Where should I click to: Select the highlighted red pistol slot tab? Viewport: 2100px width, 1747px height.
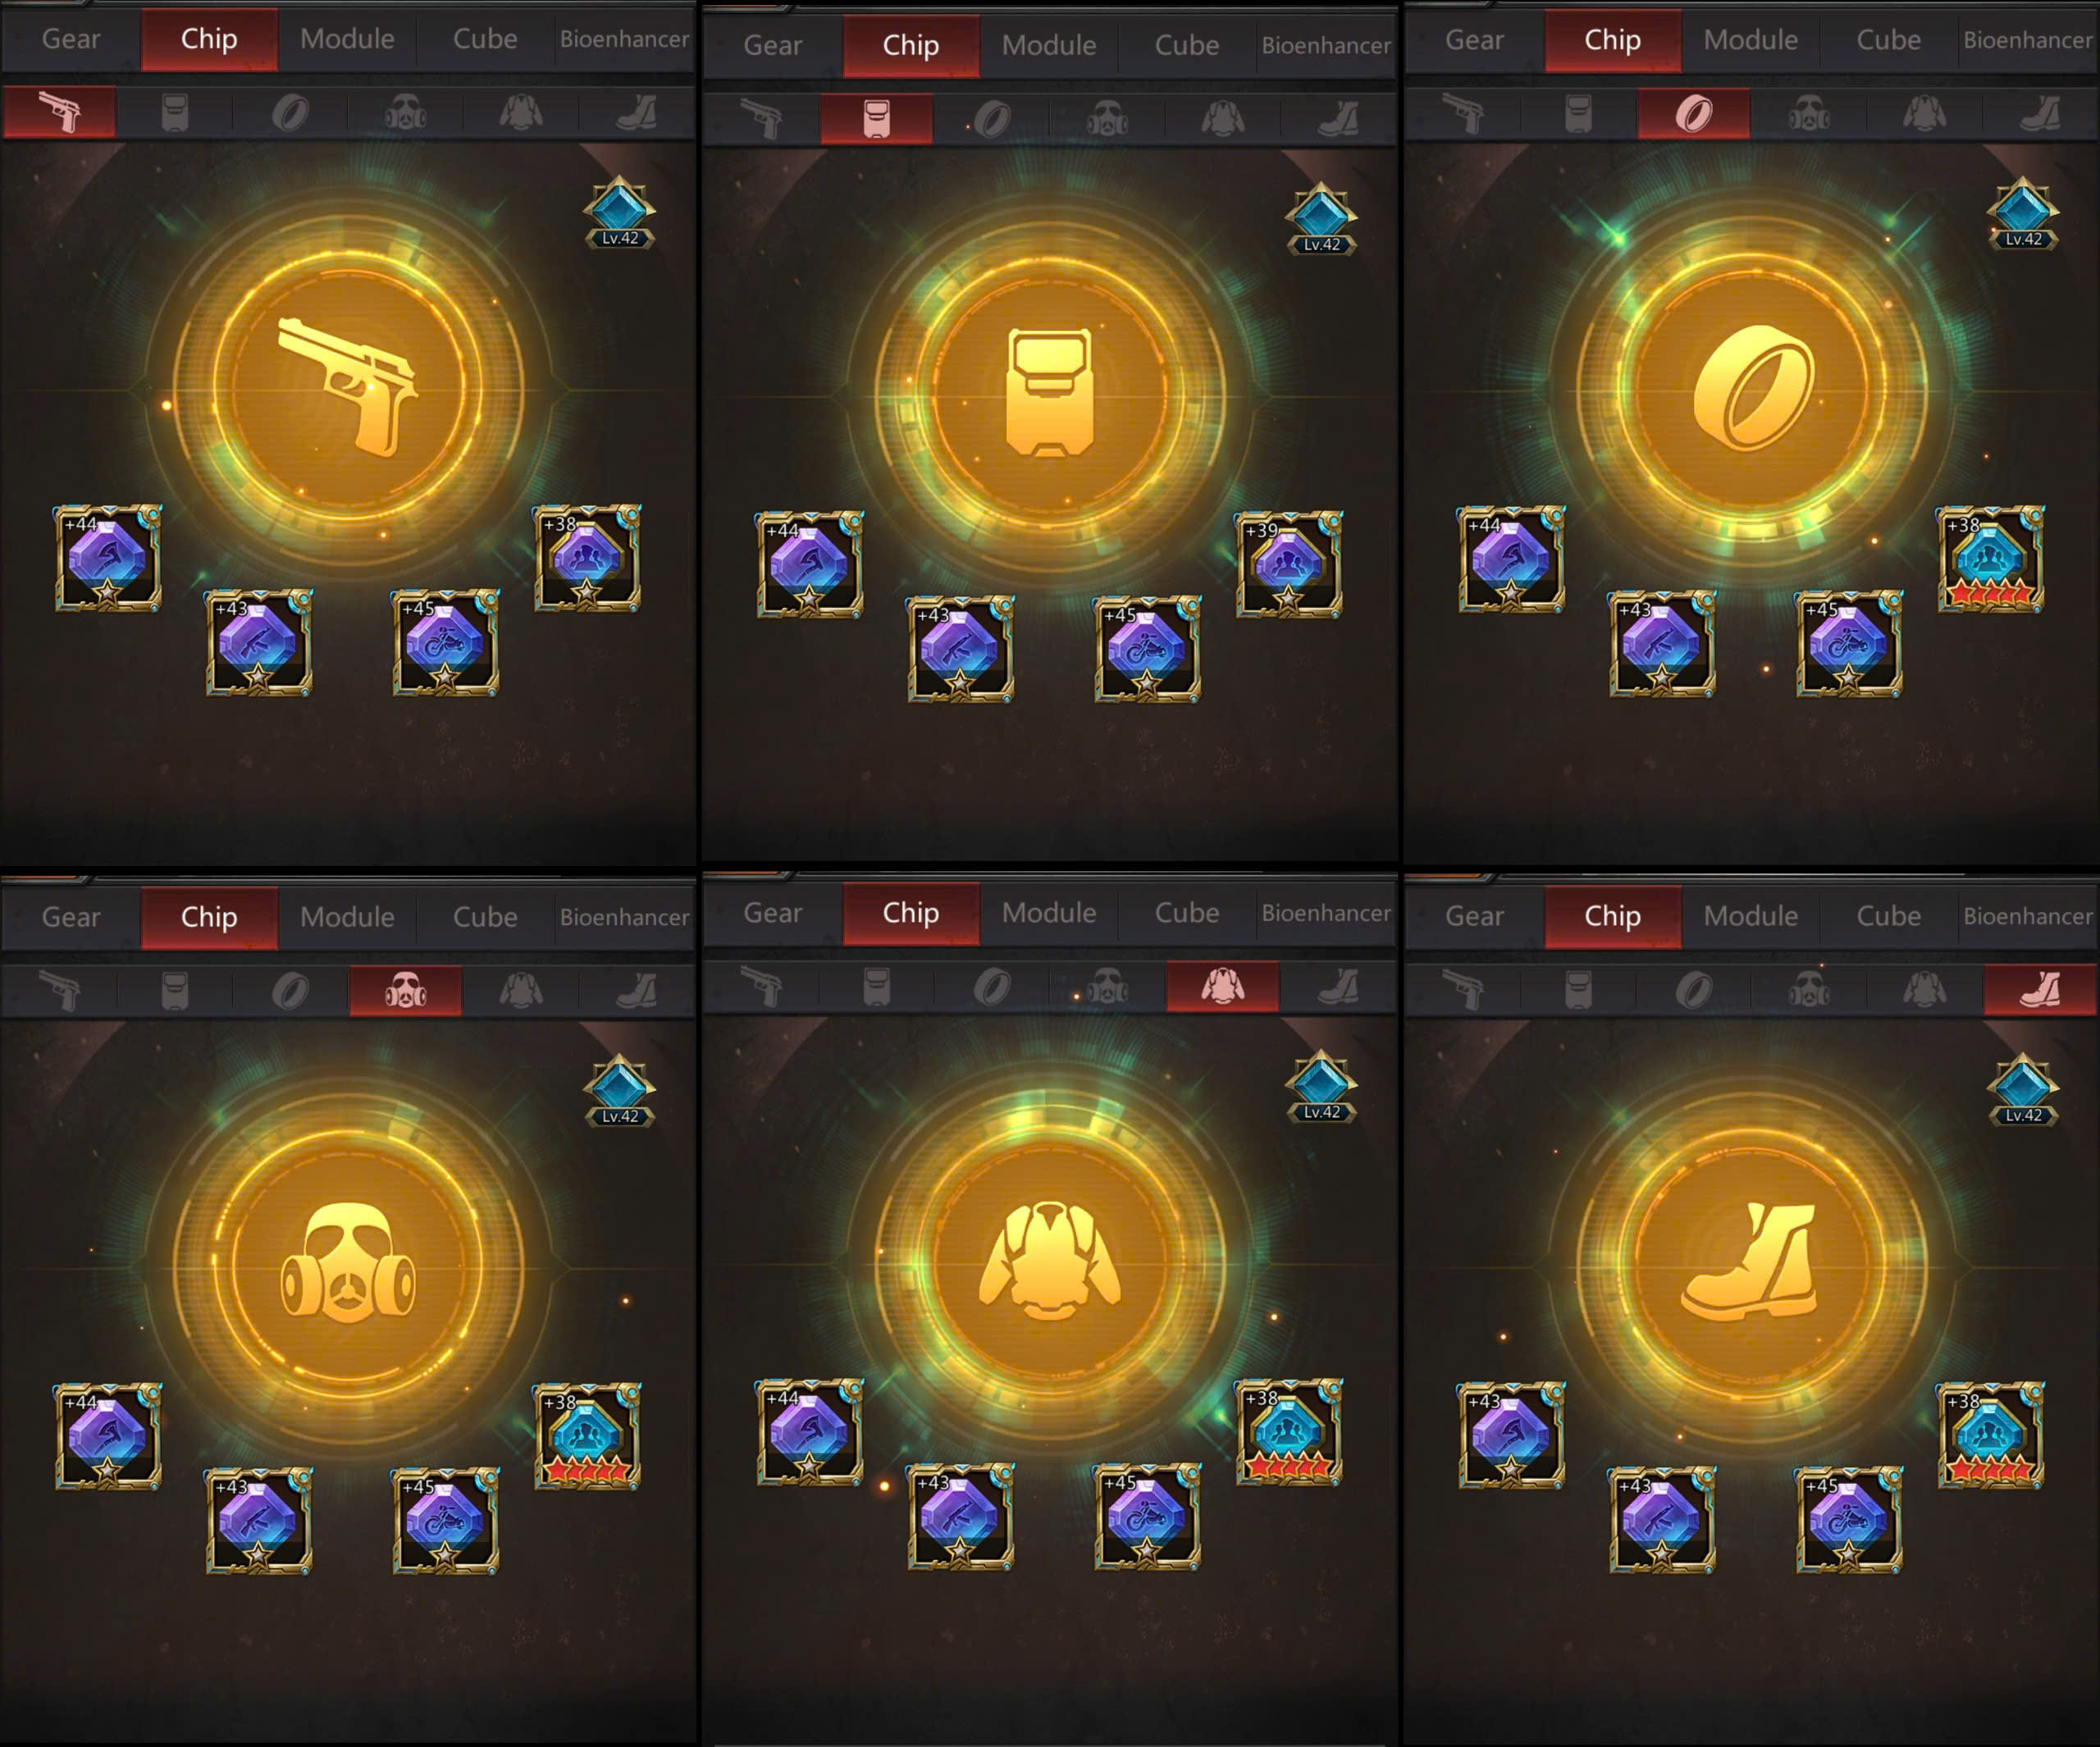(60, 112)
